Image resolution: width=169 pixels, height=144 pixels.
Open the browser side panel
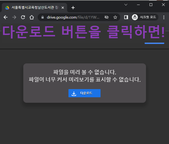pos(126,17)
